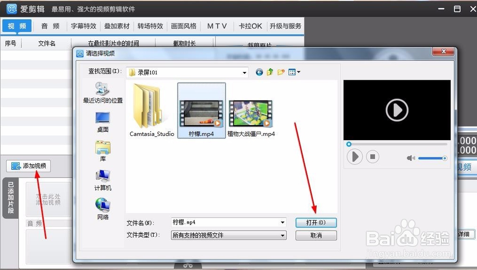The image size is (477, 270).
Task: Click the 截取时长 column header
Action: pos(184,43)
